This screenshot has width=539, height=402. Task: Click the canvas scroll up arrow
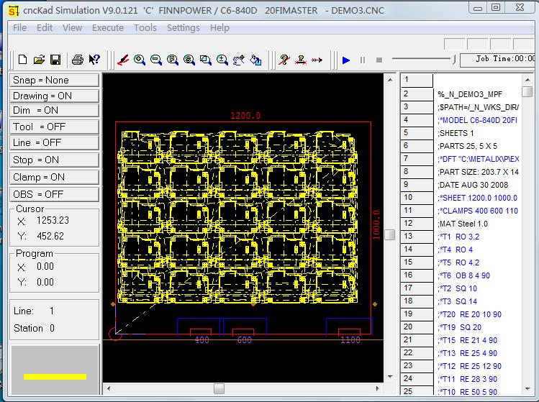point(390,80)
